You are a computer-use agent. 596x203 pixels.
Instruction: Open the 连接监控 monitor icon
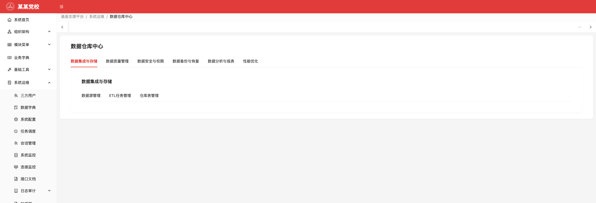(x=16, y=167)
